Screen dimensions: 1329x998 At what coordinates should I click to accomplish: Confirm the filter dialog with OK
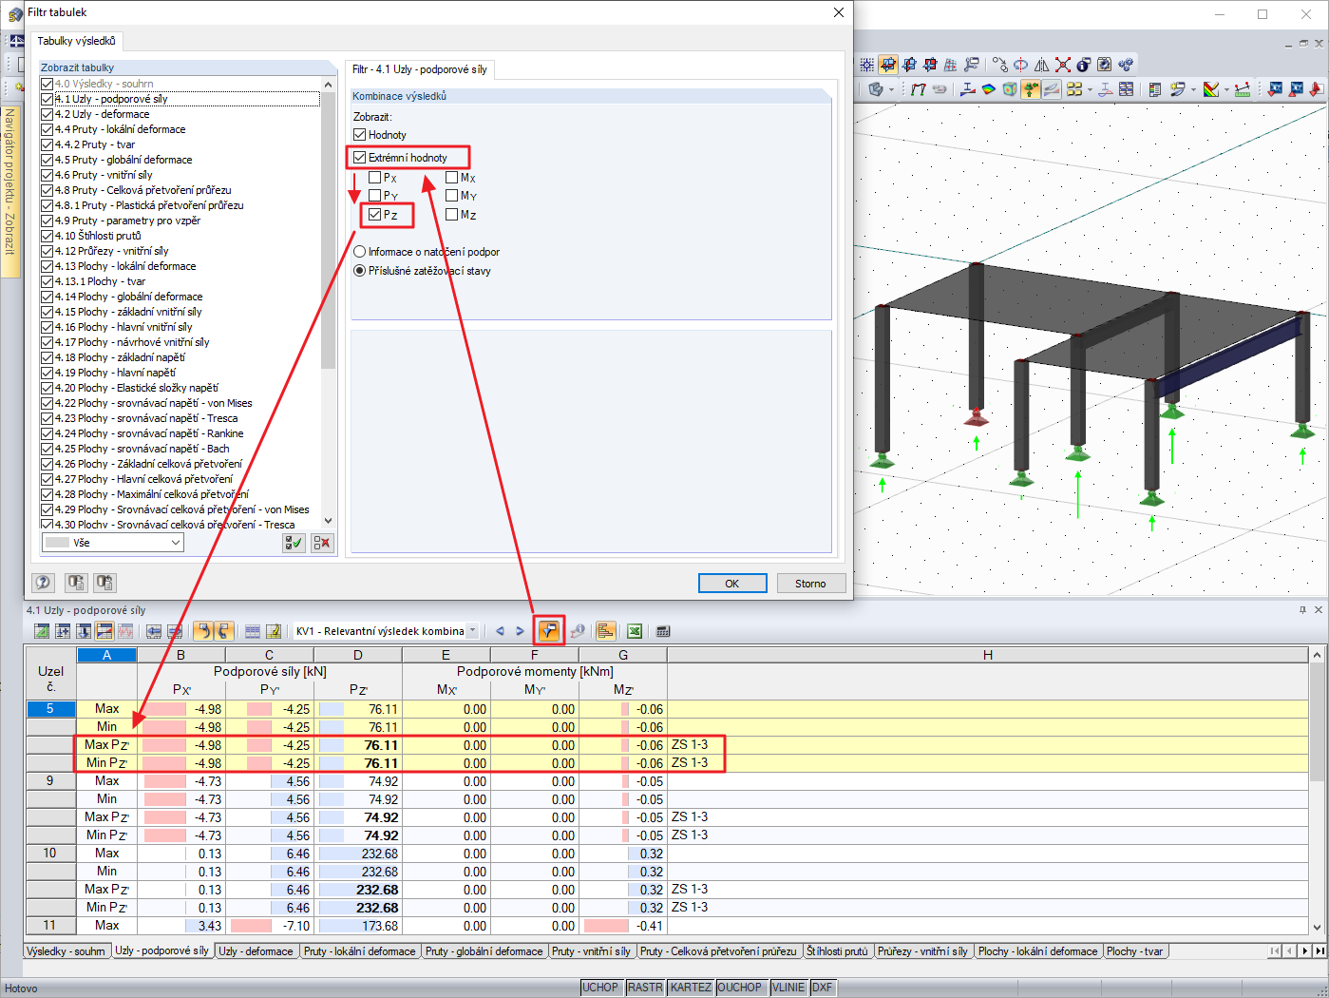tap(732, 584)
